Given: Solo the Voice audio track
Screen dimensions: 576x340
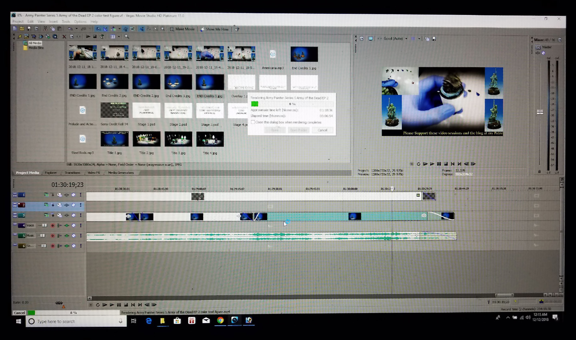Looking at the screenshot, I should click(81, 225).
